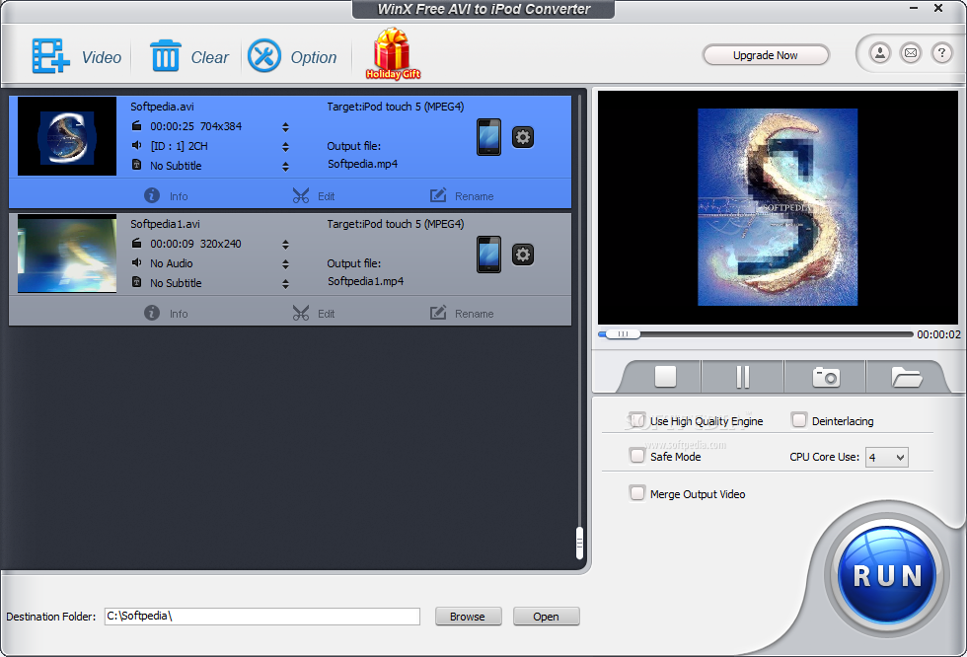Enable Deinterlacing checkbox
This screenshot has width=967, height=657.
click(799, 420)
